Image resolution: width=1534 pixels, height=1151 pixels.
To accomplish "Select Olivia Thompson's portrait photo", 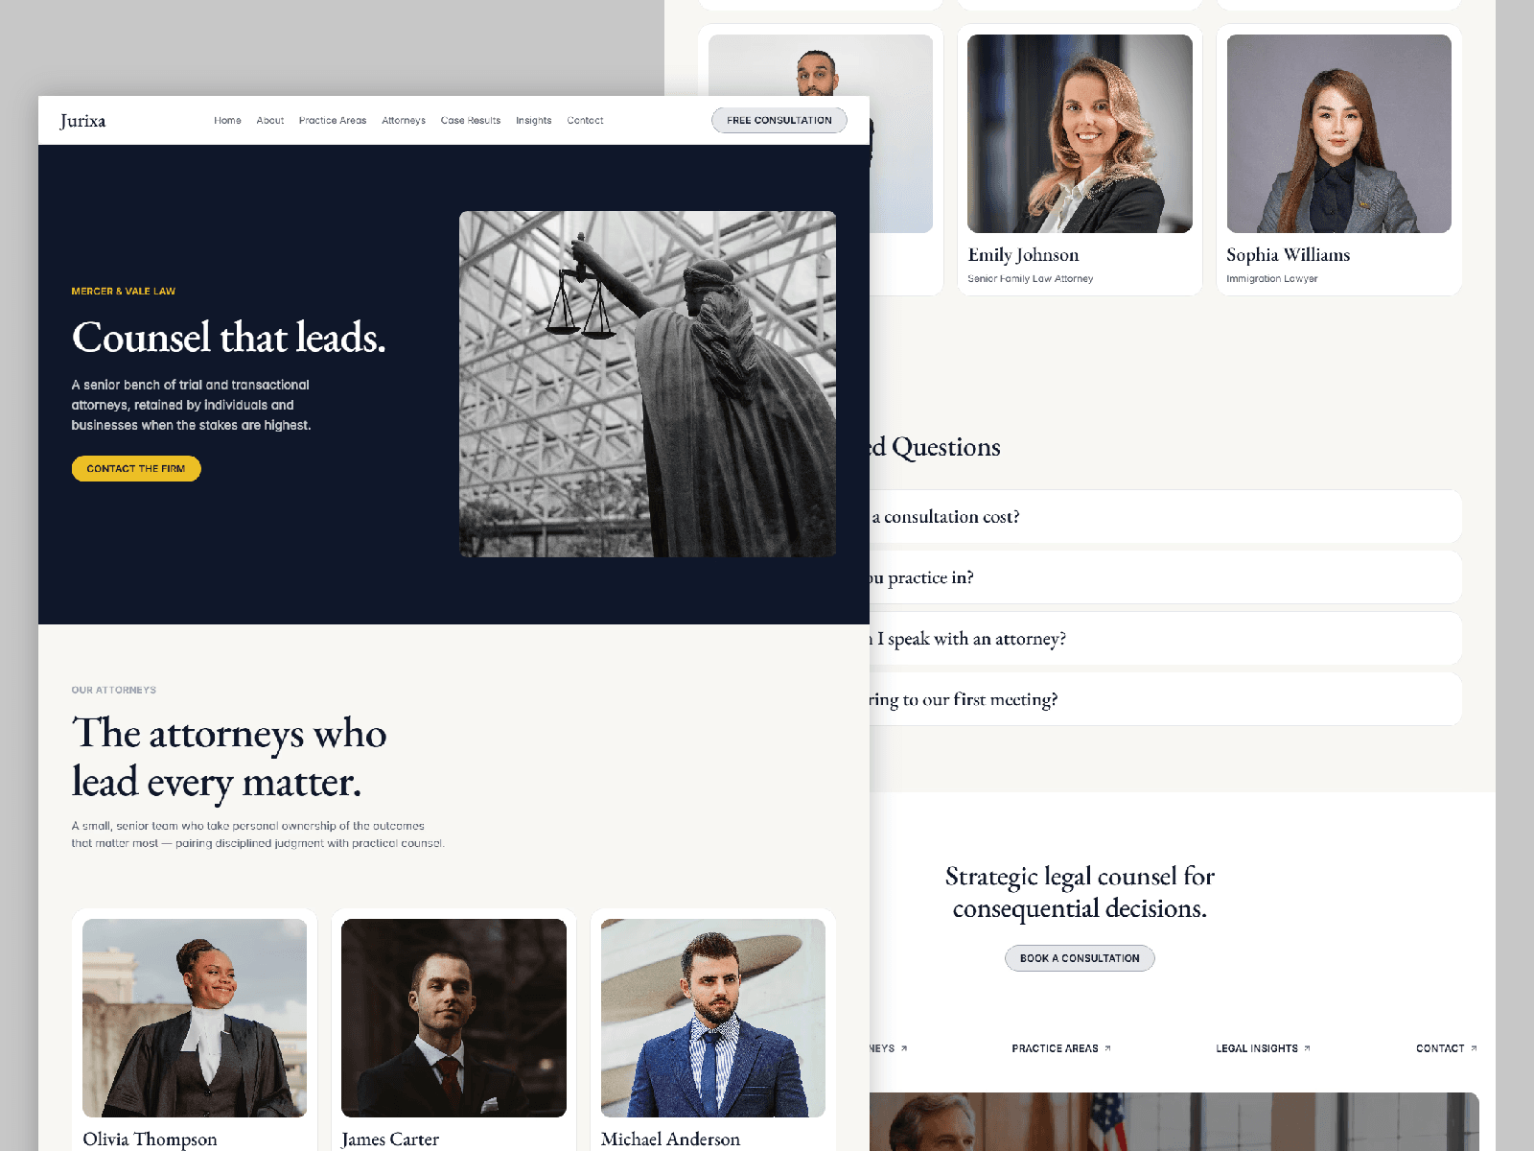I will 195,1018.
